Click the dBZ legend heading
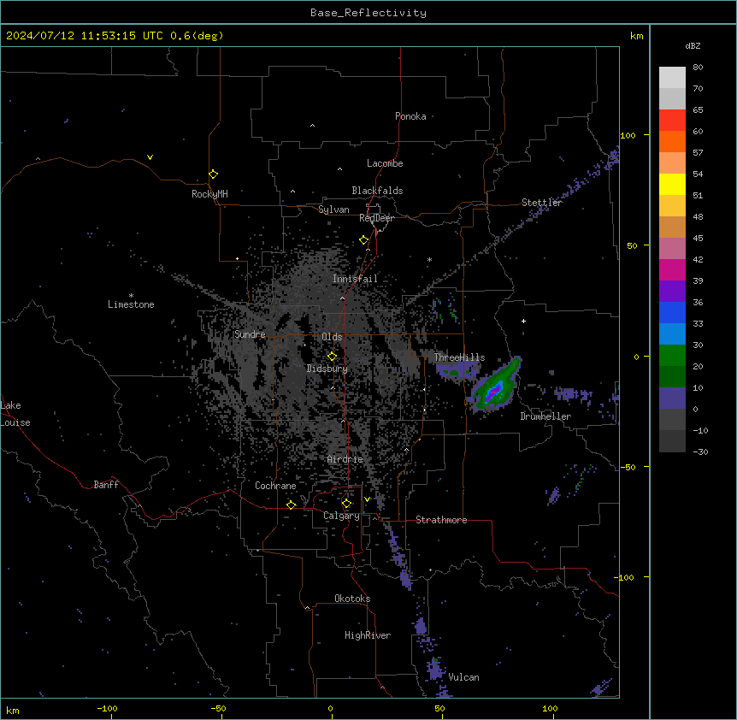This screenshot has height=720, width=737. [693, 46]
